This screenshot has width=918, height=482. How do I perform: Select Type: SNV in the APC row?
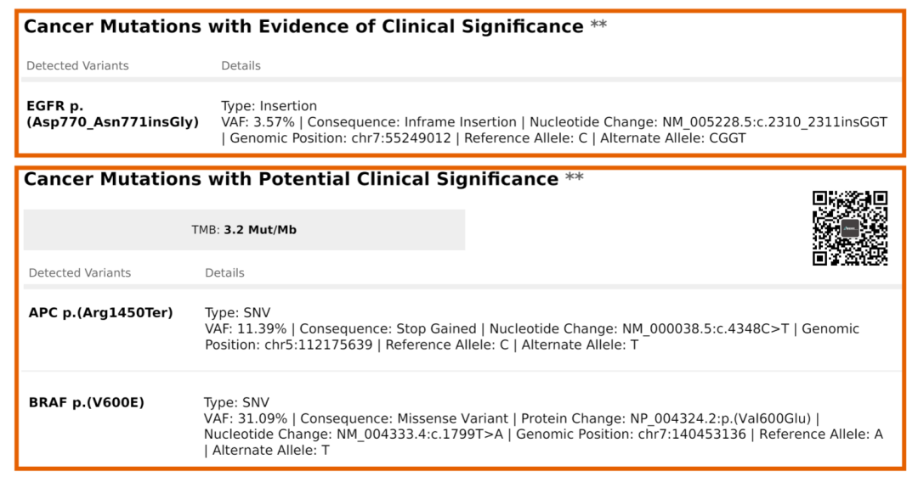pyautogui.click(x=237, y=313)
